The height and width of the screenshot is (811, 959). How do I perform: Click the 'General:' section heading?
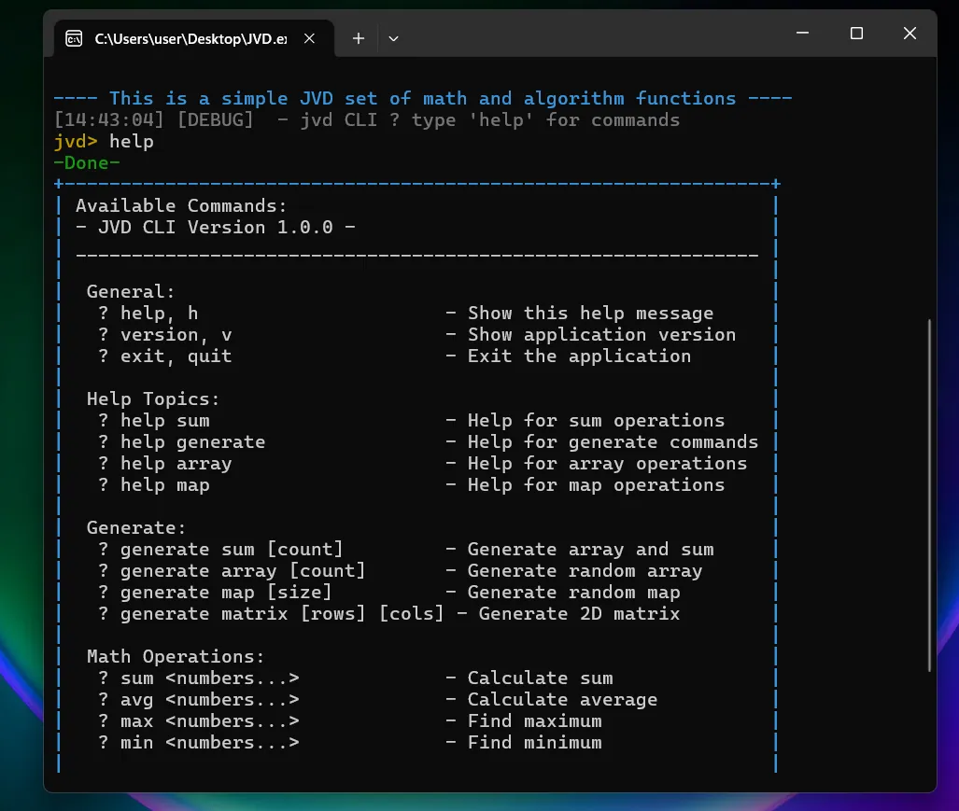[x=131, y=291]
